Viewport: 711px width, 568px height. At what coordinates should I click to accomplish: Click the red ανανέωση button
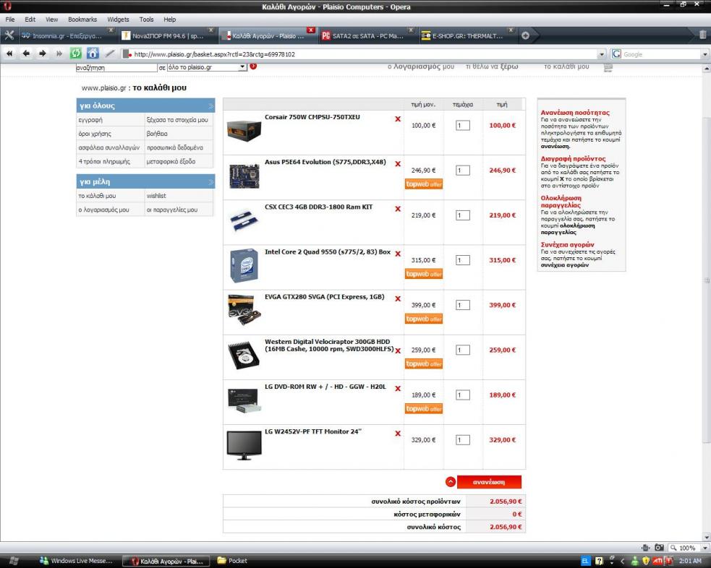click(x=489, y=482)
